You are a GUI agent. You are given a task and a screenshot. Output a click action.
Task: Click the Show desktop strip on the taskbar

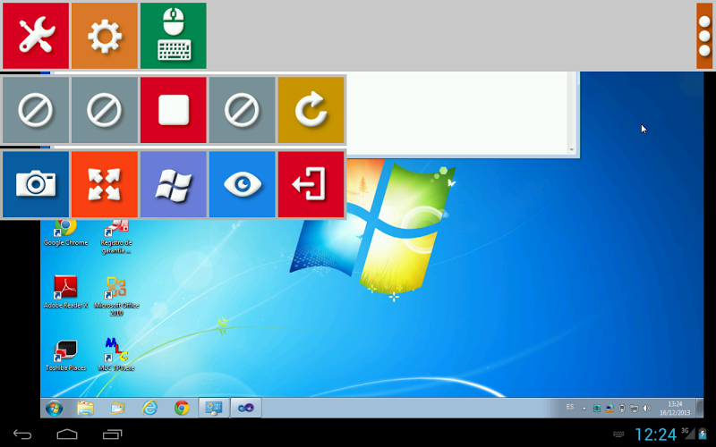tap(700, 408)
